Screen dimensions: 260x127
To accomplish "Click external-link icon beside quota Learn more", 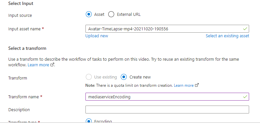I will coord(197,85).
